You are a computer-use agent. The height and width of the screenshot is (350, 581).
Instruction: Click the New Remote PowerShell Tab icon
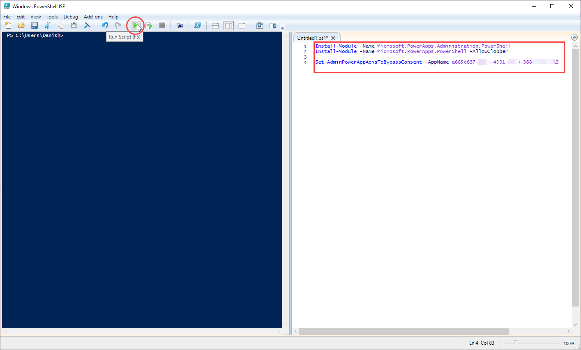point(180,25)
